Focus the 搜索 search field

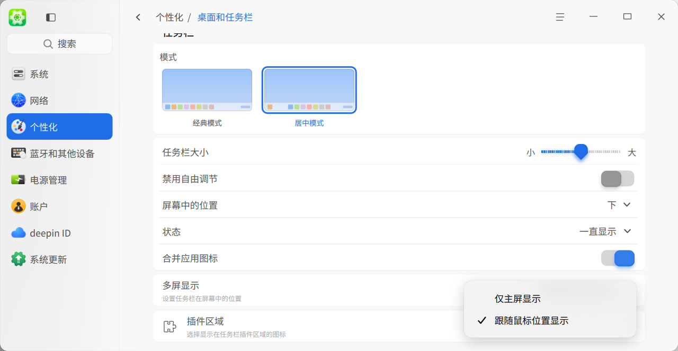60,44
